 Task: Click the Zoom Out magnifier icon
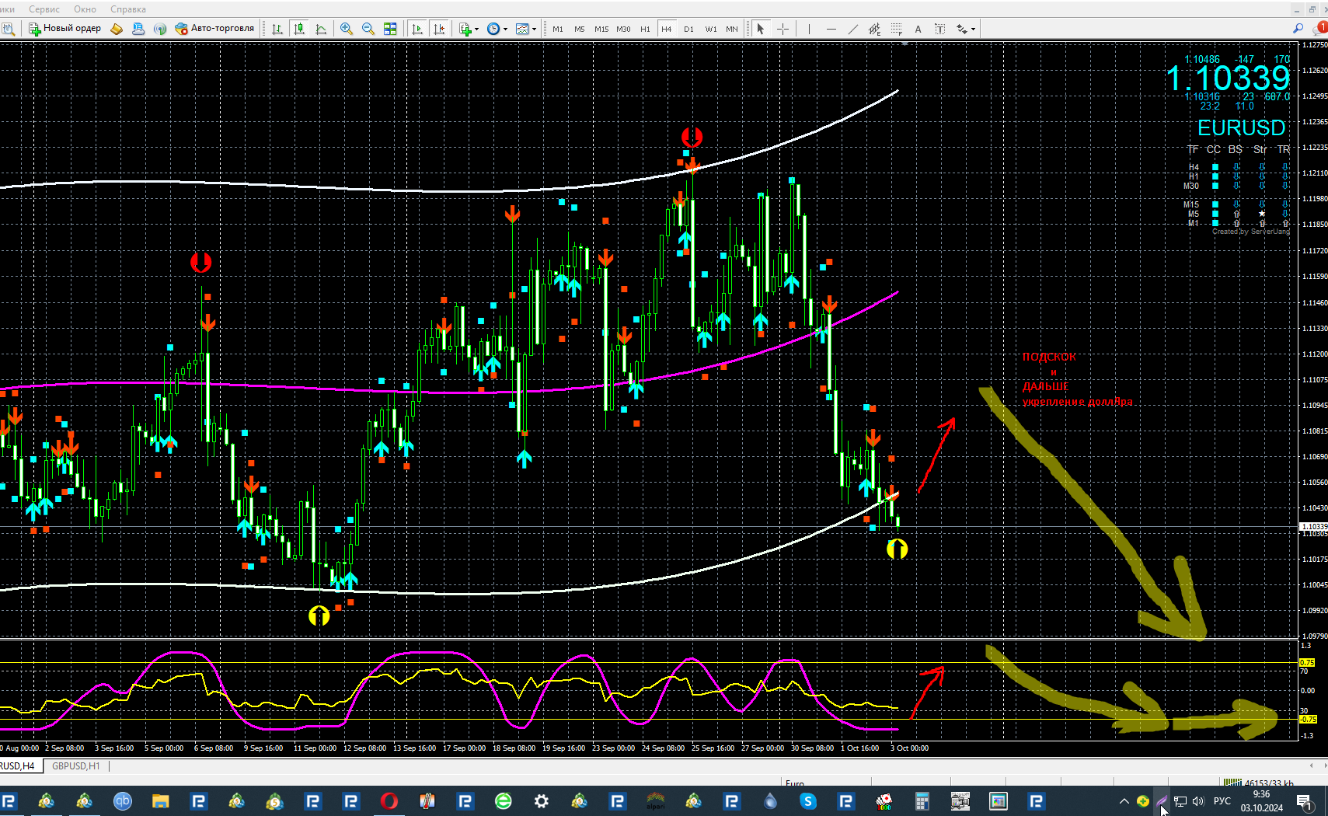(x=368, y=29)
